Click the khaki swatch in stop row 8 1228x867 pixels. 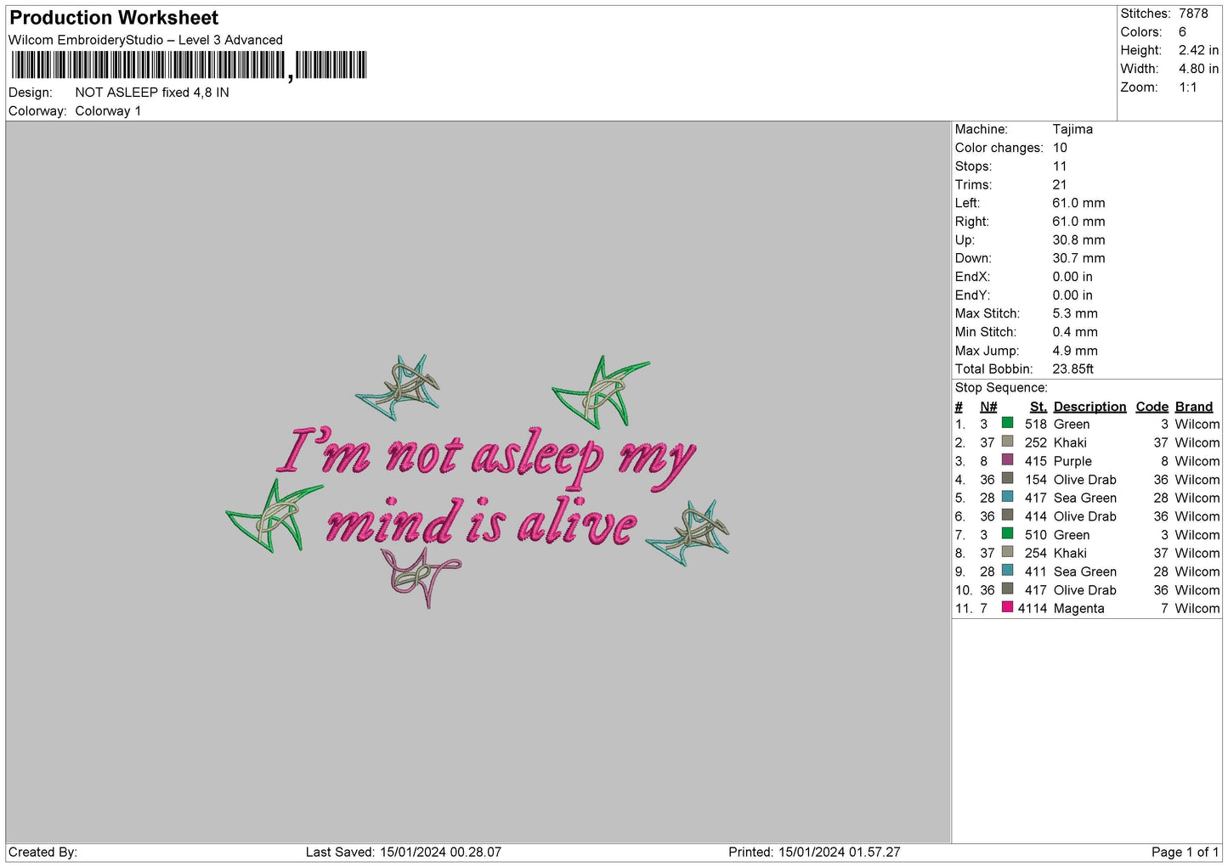[x=1007, y=552]
